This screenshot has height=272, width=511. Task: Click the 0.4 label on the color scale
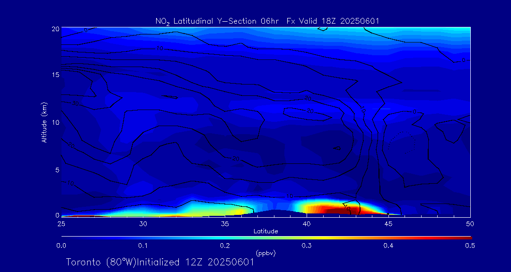click(x=388, y=246)
